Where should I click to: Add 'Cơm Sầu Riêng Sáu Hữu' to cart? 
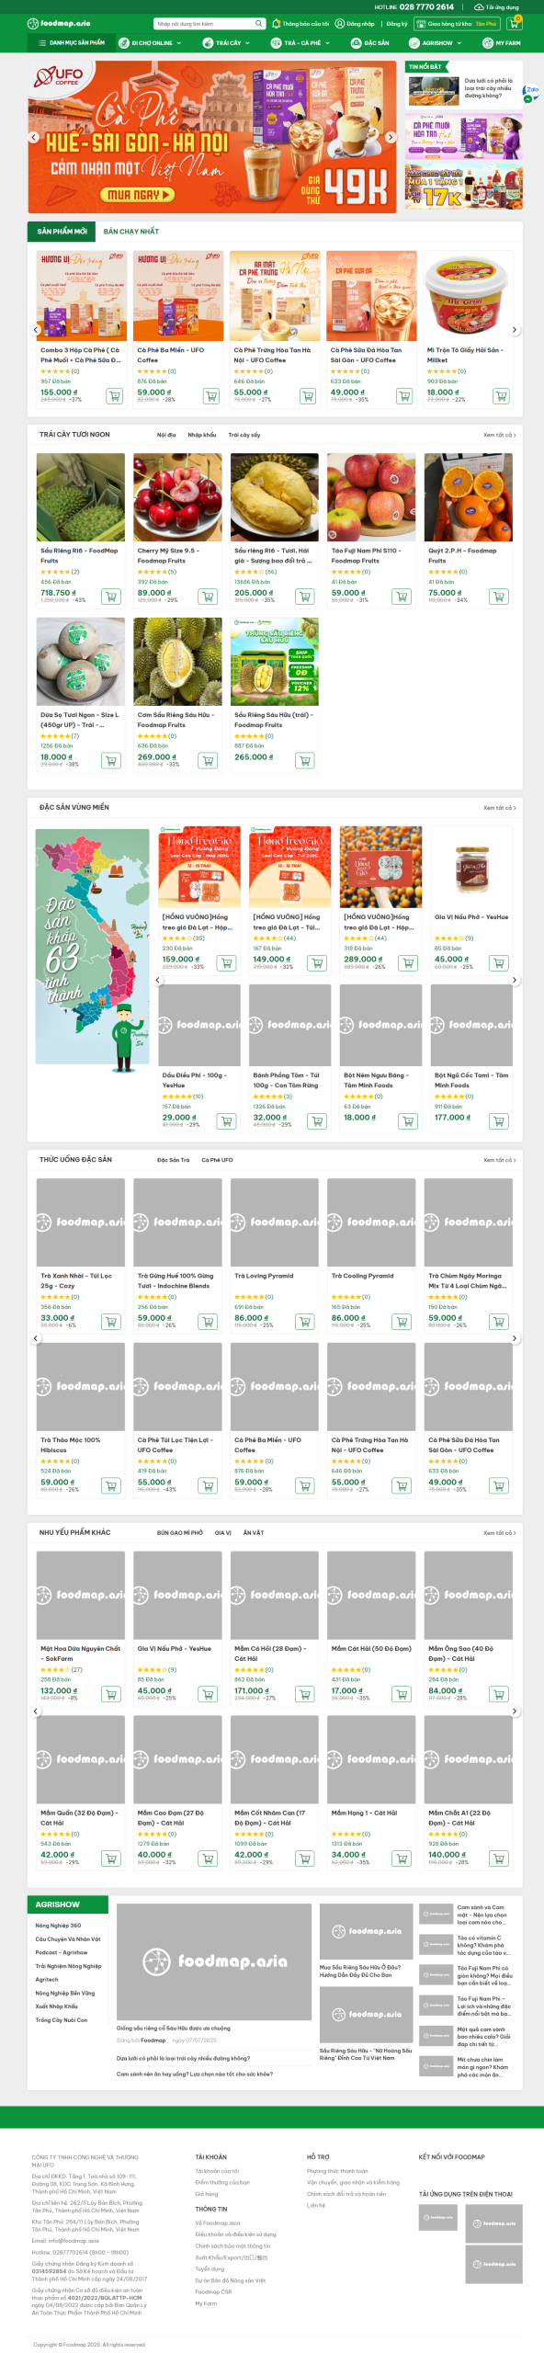209,761
